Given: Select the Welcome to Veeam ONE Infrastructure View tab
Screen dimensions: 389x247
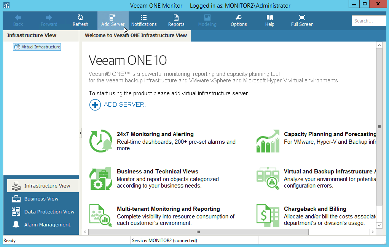Looking at the screenshot, I should [136, 35].
